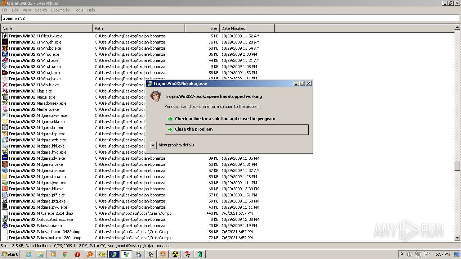Switch to the Everything search taskbar icon
Viewport: 461px width, 259px height.
[89, 254]
